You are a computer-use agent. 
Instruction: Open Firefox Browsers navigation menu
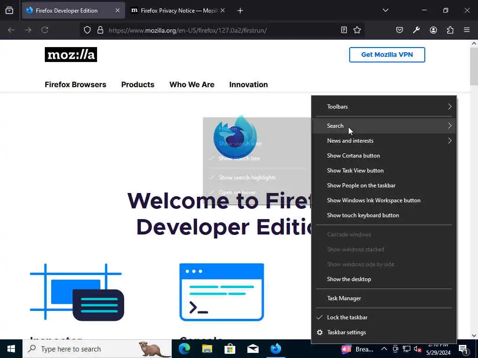(75, 85)
